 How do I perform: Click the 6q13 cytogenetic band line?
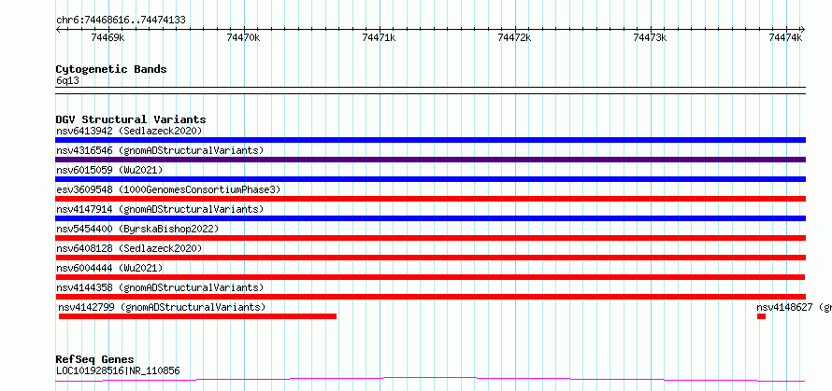coord(430,91)
